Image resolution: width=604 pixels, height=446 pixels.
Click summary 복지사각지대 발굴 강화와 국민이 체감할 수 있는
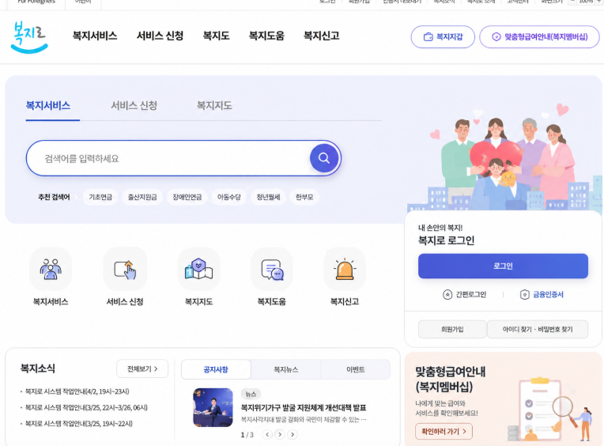pyautogui.click(x=304, y=419)
